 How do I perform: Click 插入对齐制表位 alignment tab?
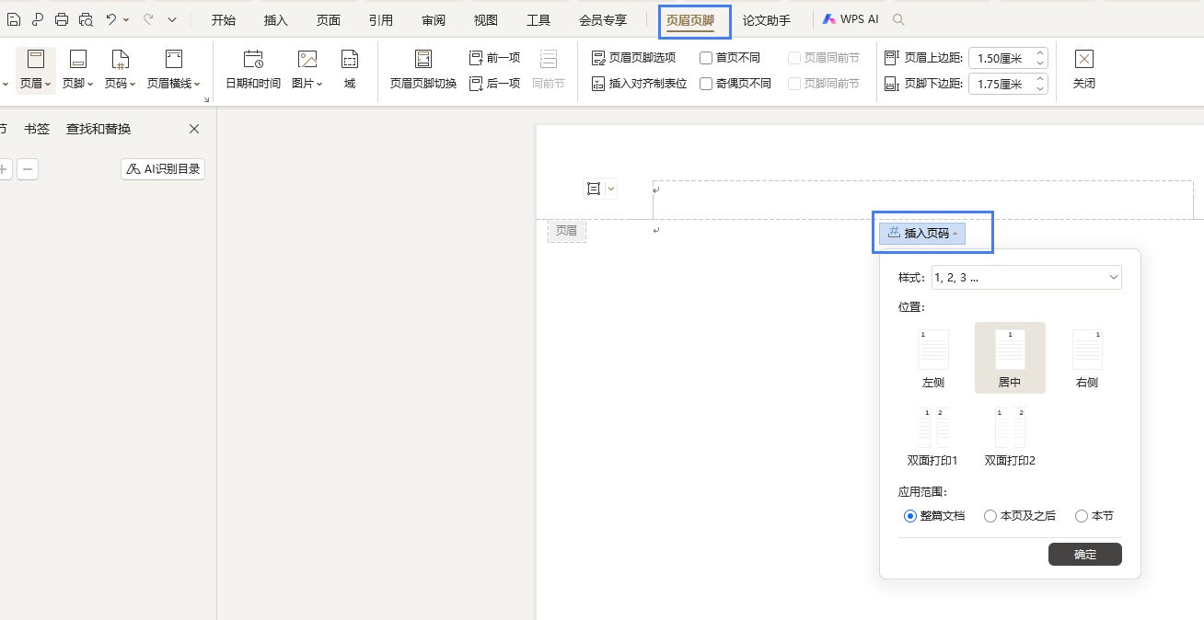(x=639, y=84)
